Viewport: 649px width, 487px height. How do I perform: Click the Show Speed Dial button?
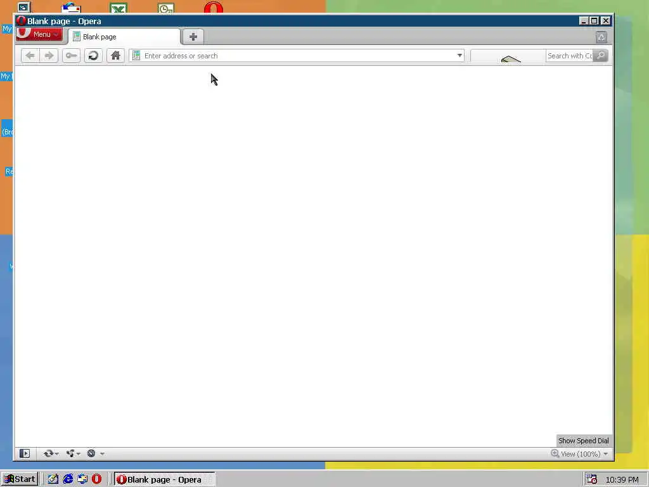pos(583,441)
